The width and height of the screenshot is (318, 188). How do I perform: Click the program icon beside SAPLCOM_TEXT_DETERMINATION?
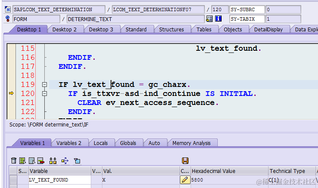click(7, 9)
